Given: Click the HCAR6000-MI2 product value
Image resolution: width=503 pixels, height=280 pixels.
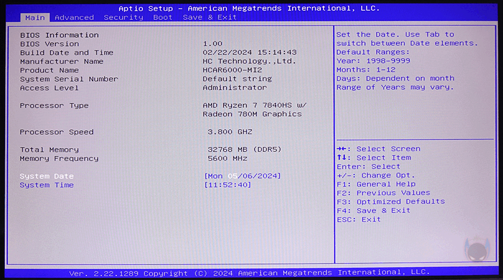Looking at the screenshot, I should pyautogui.click(x=232, y=70).
